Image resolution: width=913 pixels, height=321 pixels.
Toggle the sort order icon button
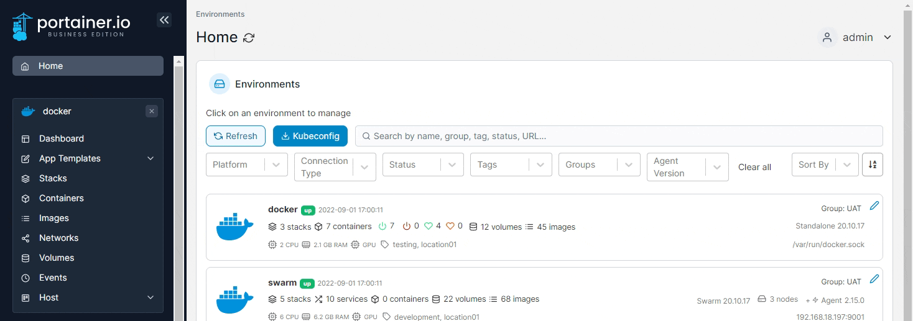click(873, 165)
